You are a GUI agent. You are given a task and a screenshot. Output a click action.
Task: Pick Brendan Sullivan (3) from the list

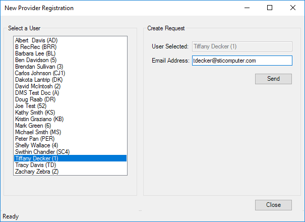pos(70,67)
